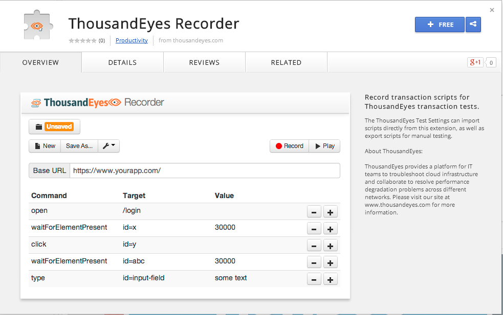Add a row after click id=y
Image resolution: width=503 pixels, height=315 pixels.
tap(330, 246)
